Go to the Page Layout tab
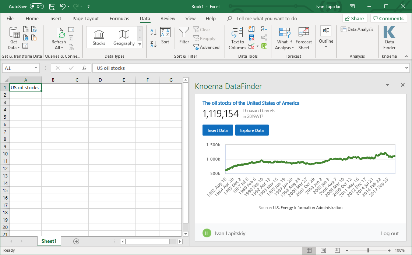 [86, 19]
